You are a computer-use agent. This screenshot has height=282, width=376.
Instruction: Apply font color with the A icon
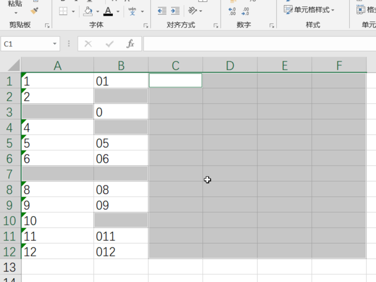[108, 11]
